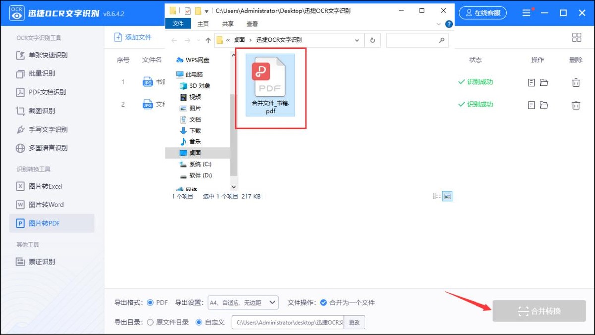Image resolution: width=595 pixels, height=335 pixels.
Task: Click the view-result document icon for row 1
Action: point(532,82)
